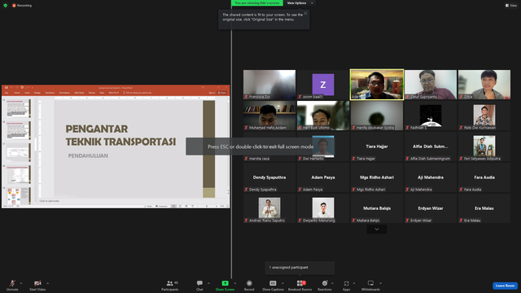The height and width of the screenshot is (293, 521).
Task: Open the View menu at top right
Action: (x=511, y=6)
